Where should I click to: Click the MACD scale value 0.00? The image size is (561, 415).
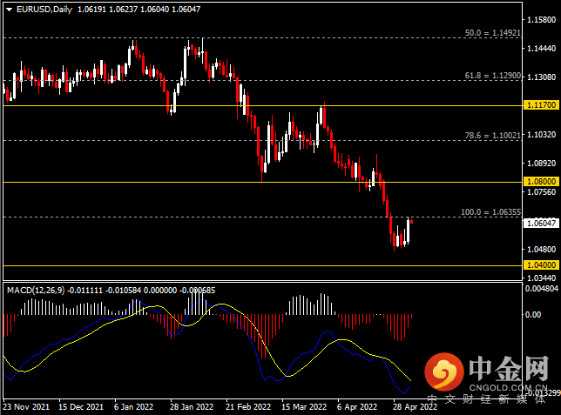[x=533, y=315]
